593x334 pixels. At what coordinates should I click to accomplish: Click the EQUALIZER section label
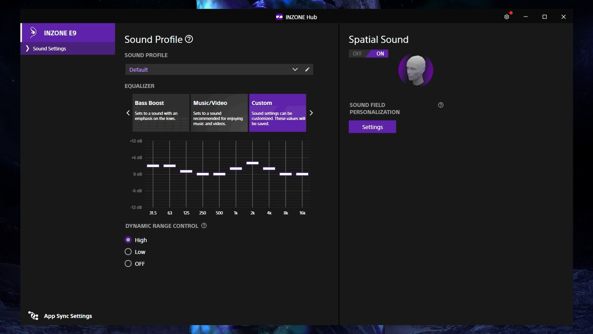coord(140,86)
